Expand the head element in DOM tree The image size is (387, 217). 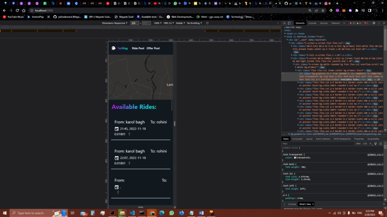pyautogui.click(x=285, y=34)
